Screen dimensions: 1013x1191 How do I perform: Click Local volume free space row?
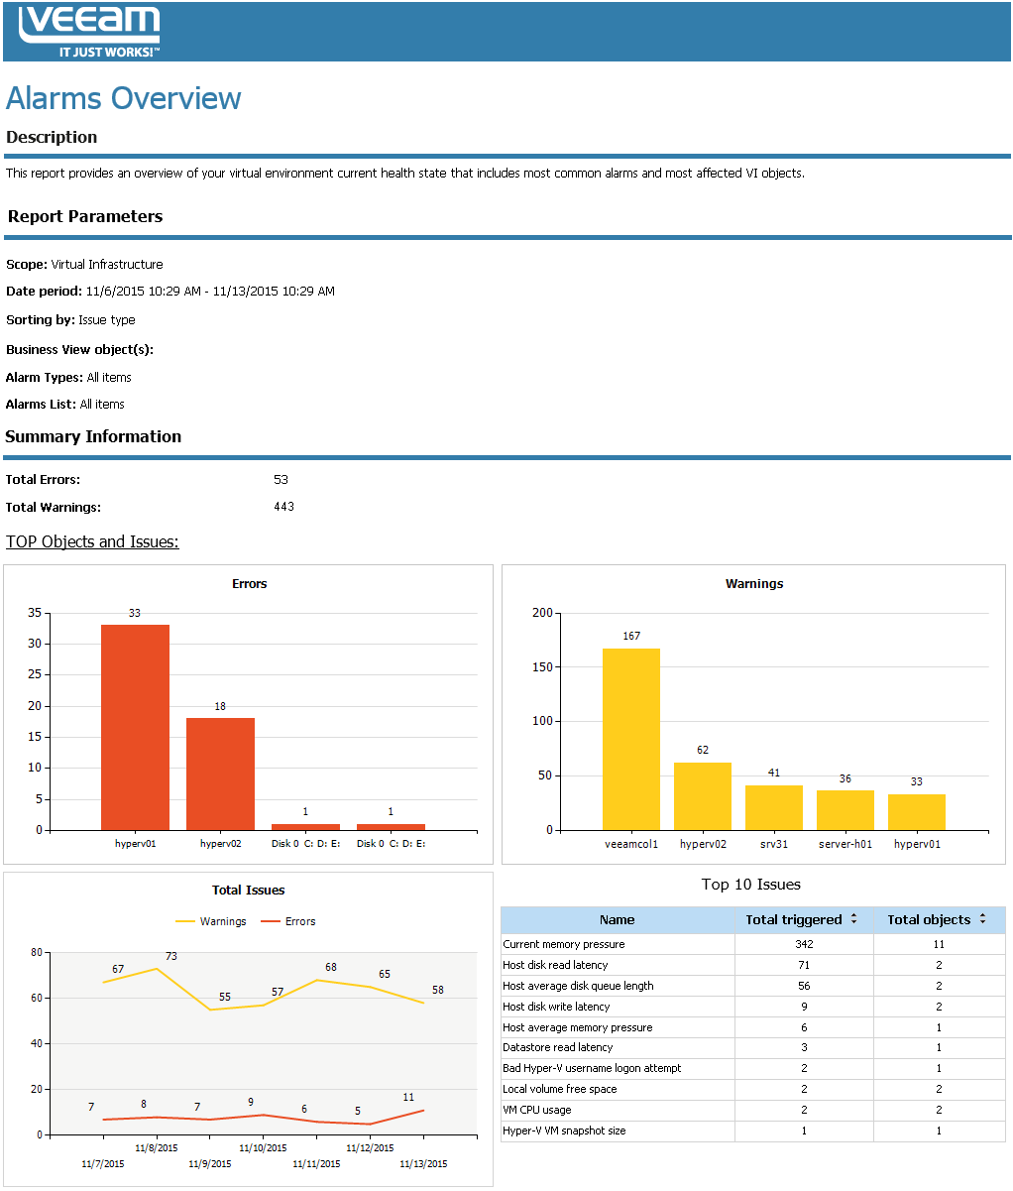click(x=753, y=1089)
